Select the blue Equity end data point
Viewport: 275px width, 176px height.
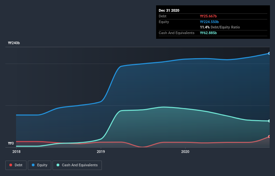tap(269, 53)
